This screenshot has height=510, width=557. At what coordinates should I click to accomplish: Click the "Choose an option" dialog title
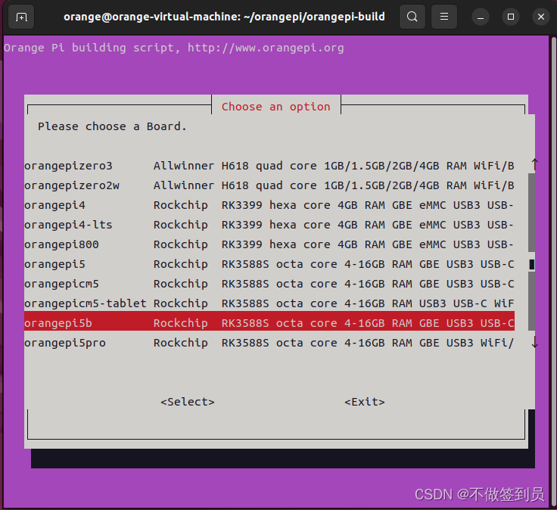[x=276, y=107]
